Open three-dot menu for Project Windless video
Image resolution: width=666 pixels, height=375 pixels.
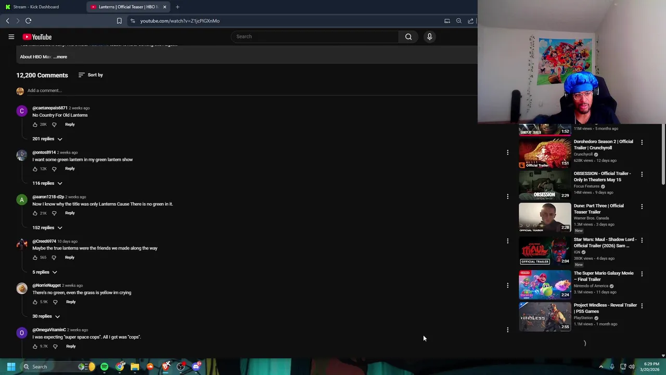[642, 306]
